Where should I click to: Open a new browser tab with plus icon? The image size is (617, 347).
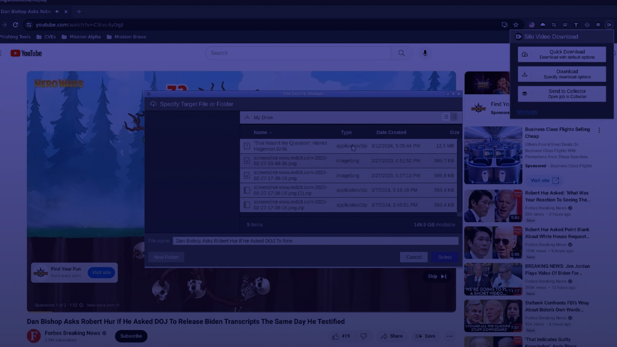pos(79,11)
